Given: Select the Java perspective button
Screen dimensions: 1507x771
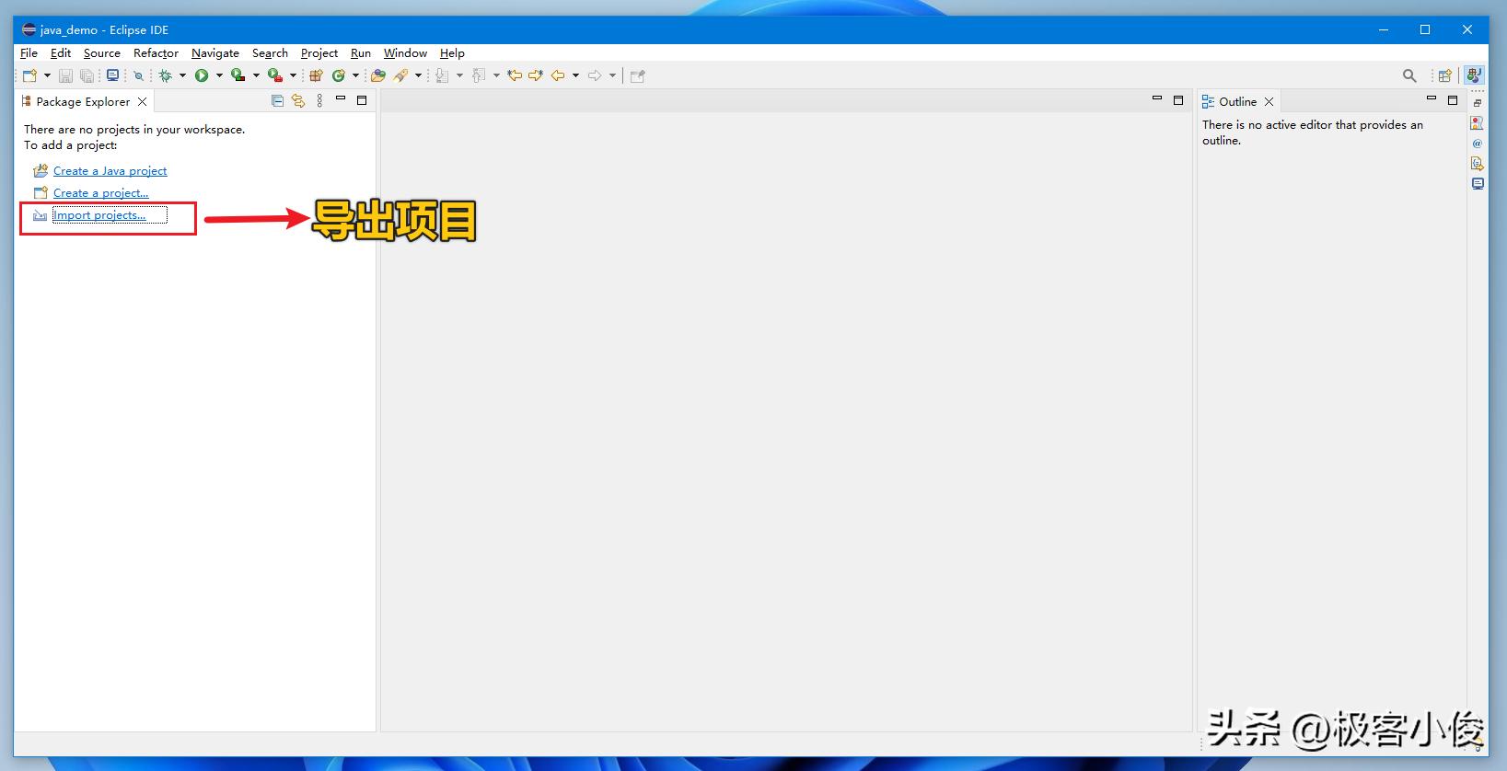Looking at the screenshot, I should click(1475, 75).
